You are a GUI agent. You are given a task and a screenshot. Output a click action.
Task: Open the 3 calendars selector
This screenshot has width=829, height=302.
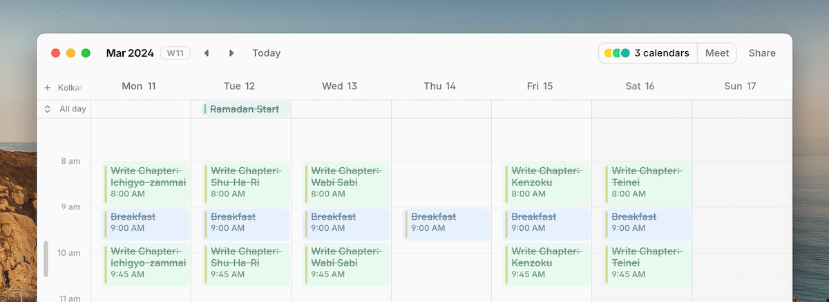point(647,53)
